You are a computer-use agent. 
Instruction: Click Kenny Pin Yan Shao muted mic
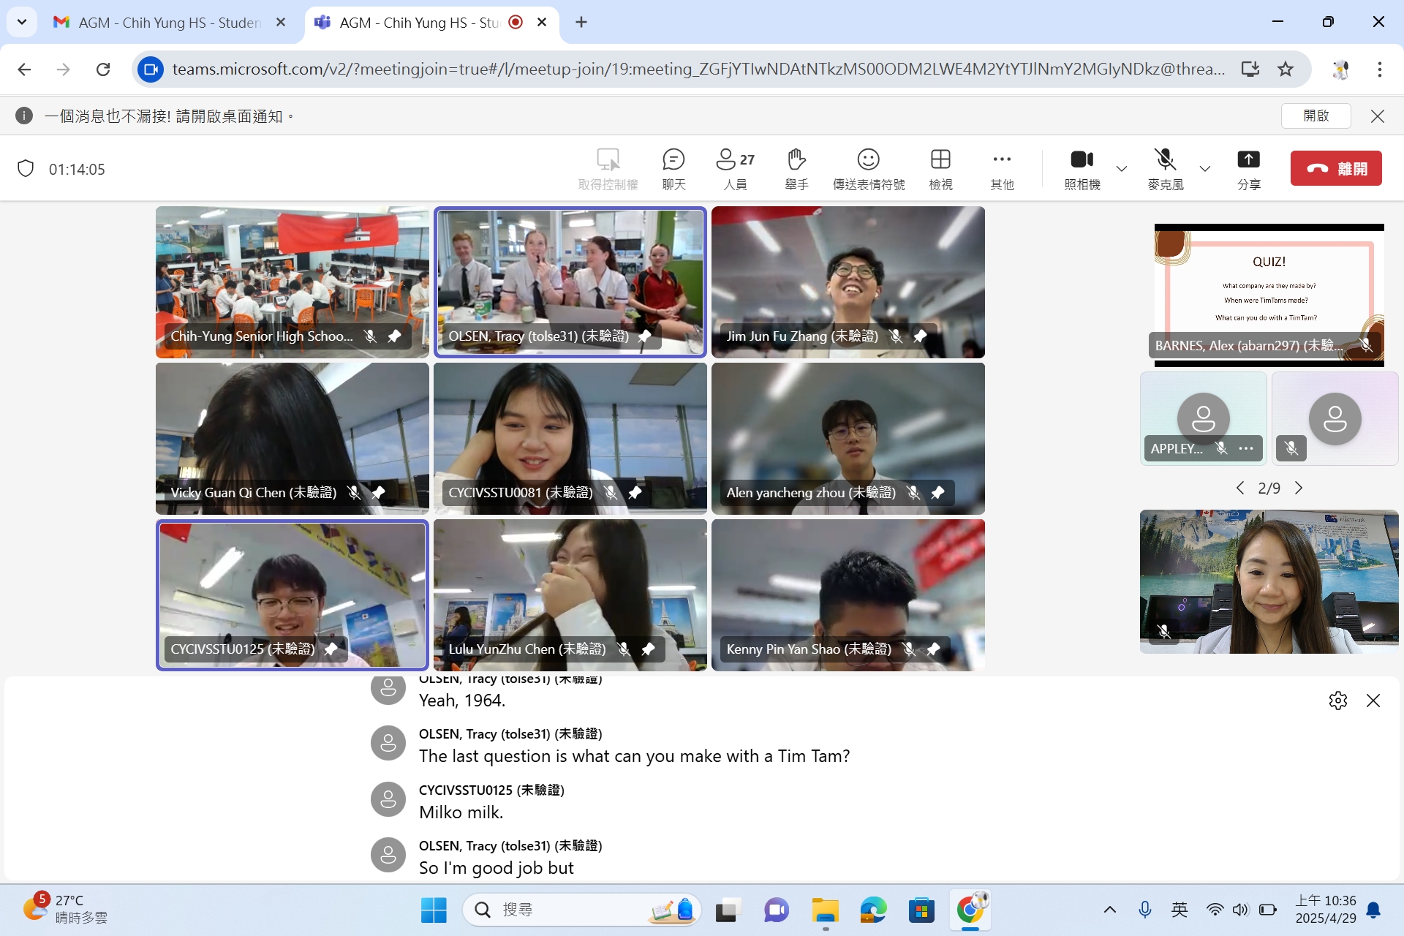pyautogui.click(x=909, y=649)
